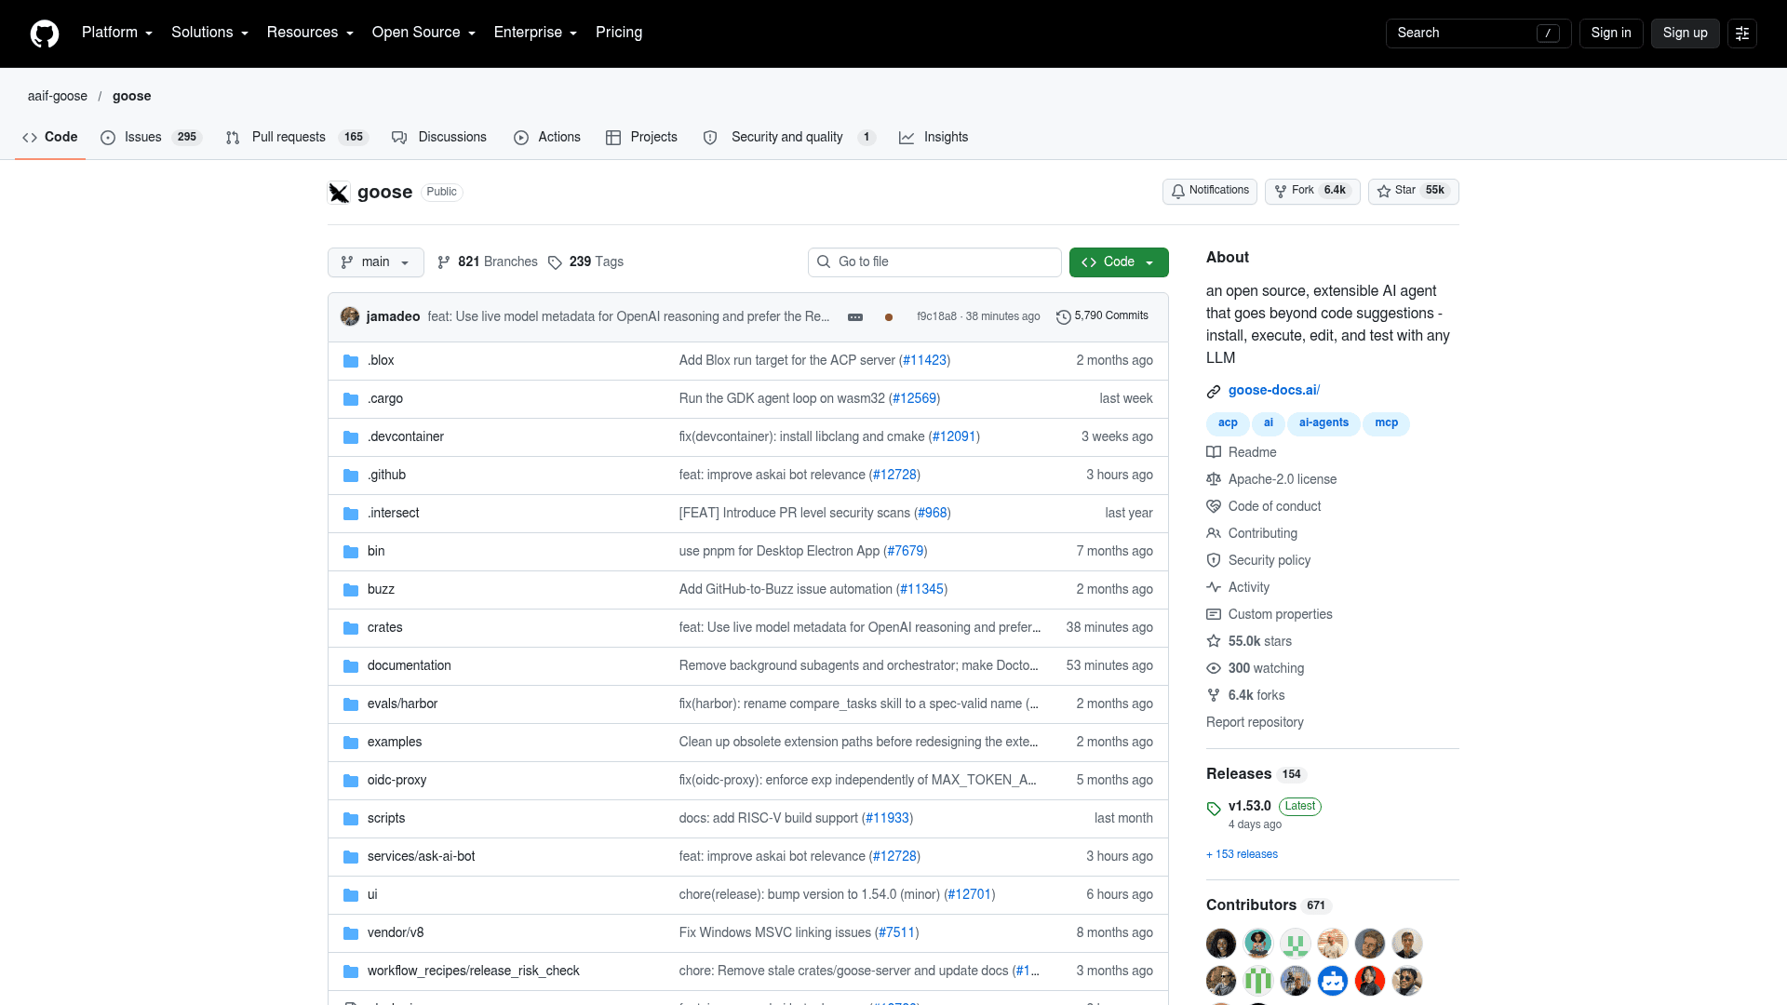Open the buzz folder icon

point(351,590)
